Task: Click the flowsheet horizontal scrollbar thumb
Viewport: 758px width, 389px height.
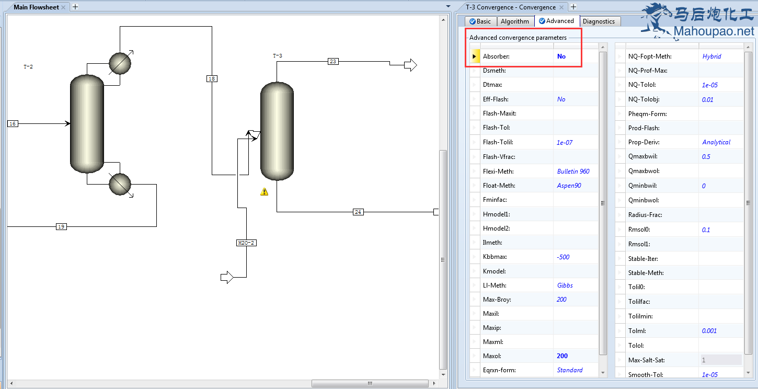Action: tap(370, 383)
